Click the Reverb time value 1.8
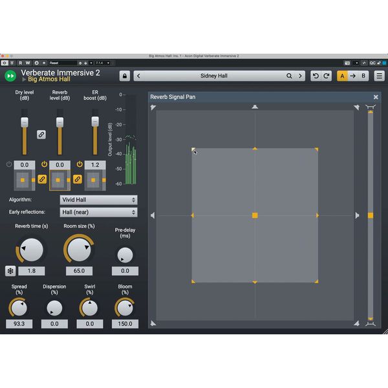The width and height of the screenshot is (388, 388). (32, 271)
